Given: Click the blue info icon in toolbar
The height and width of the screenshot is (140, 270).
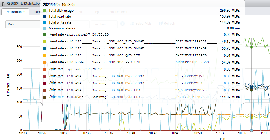Looking at the screenshot, I should pos(122,24).
